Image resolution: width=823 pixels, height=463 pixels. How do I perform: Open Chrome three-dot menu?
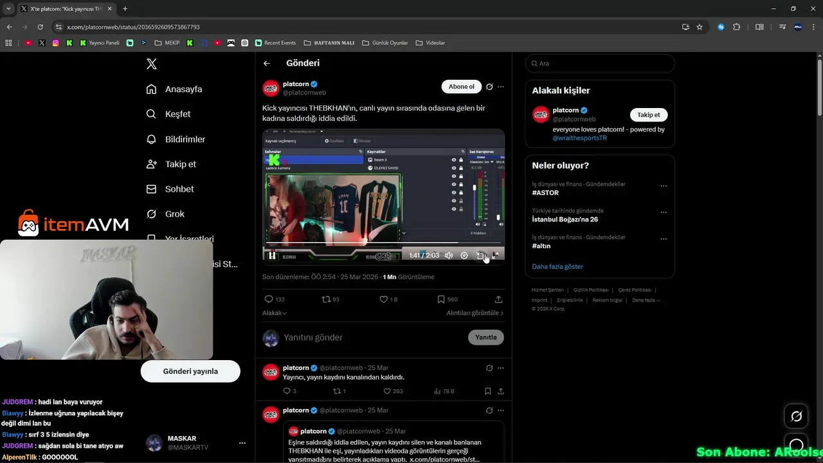[x=814, y=27]
